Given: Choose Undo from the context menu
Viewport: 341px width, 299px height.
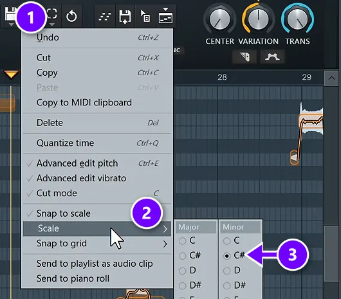Looking at the screenshot, I should 97,37.
